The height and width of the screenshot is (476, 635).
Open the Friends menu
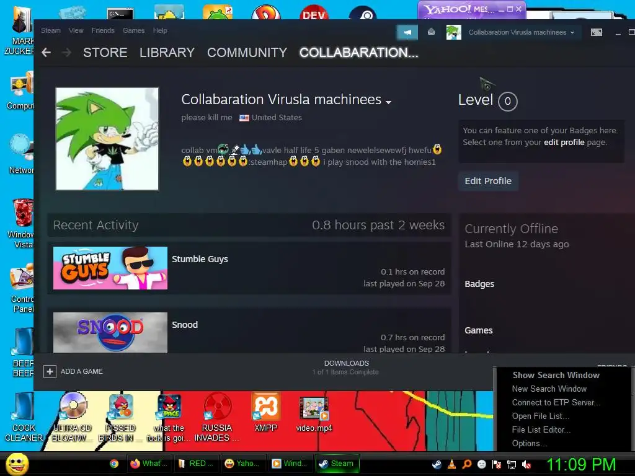click(103, 30)
